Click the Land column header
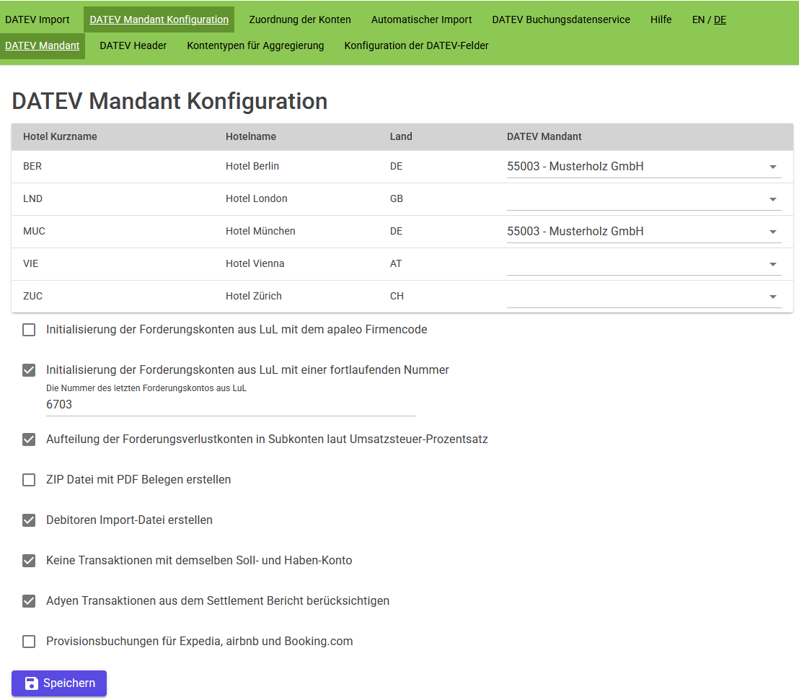Screen dimensions: 799x700 (401, 136)
